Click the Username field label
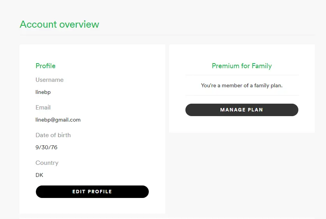This screenshot has height=219, width=326. pos(49,79)
